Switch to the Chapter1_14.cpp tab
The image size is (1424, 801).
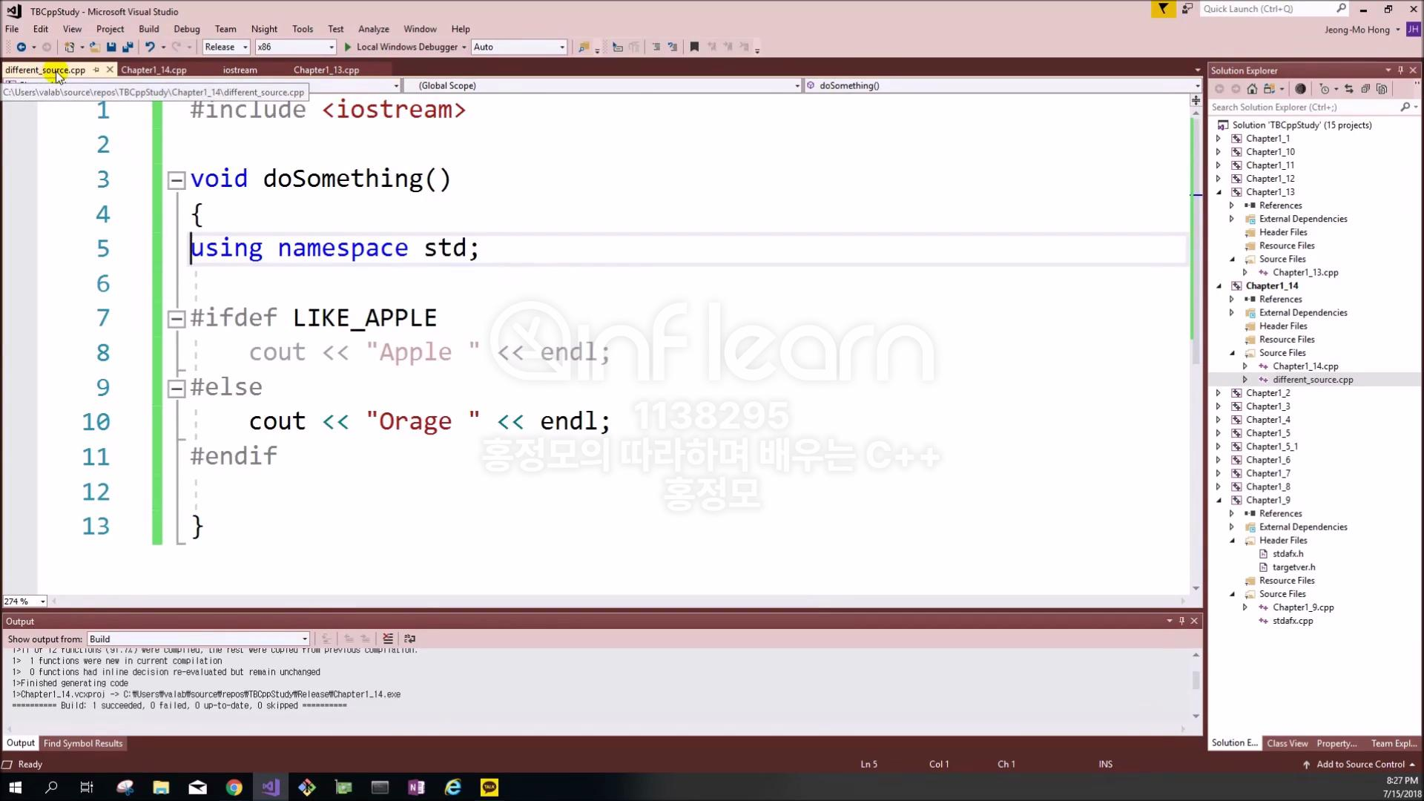tap(154, 70)
